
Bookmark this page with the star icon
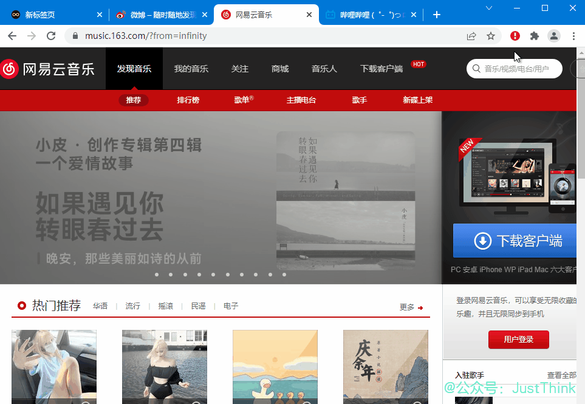pyautogui.click(x=490, y=36)
